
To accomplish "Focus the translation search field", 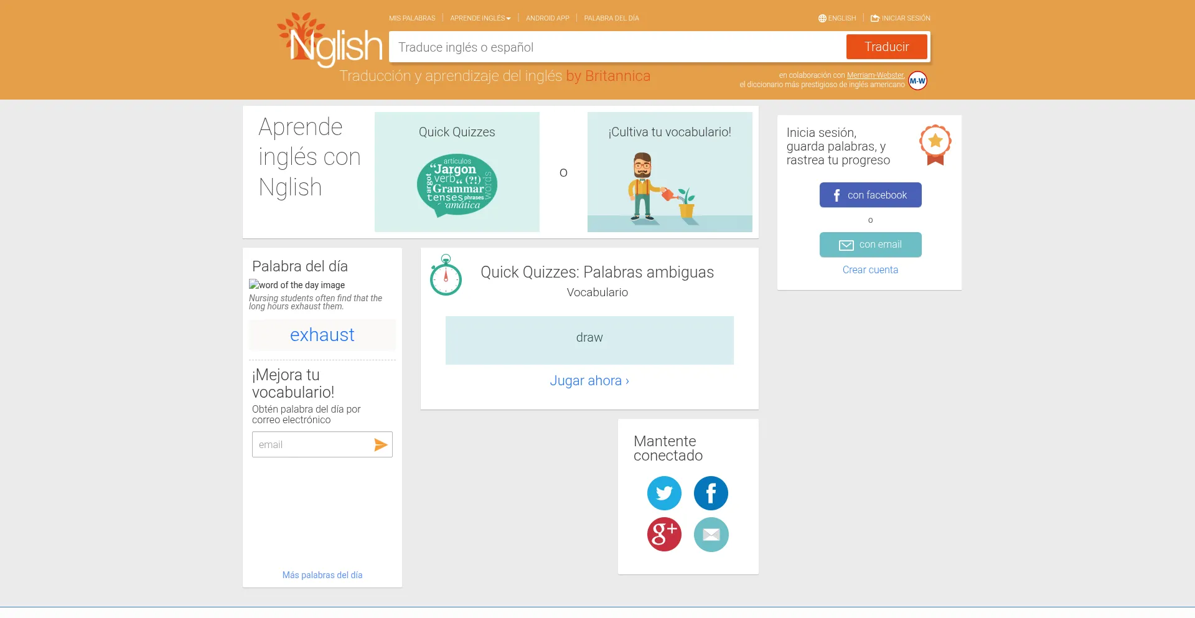I will [616, 47].
